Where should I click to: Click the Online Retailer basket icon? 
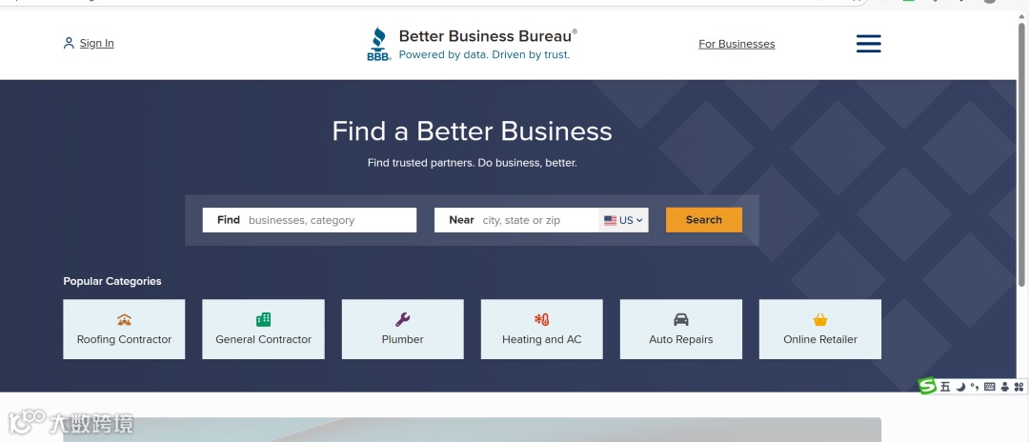pos(820,320)
